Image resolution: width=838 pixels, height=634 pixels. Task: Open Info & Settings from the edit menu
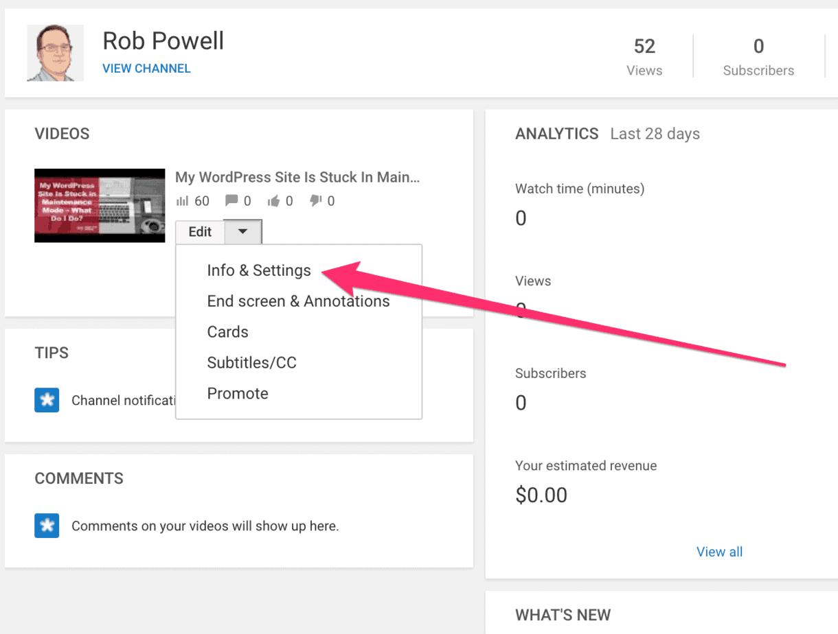[259, 270]
